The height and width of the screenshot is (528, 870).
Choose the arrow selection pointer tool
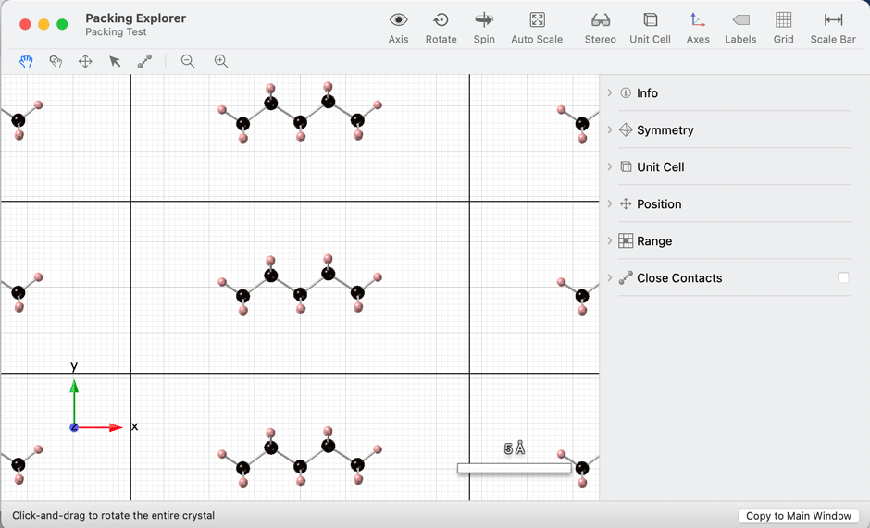pyautogui.click(x=115, y=61)
